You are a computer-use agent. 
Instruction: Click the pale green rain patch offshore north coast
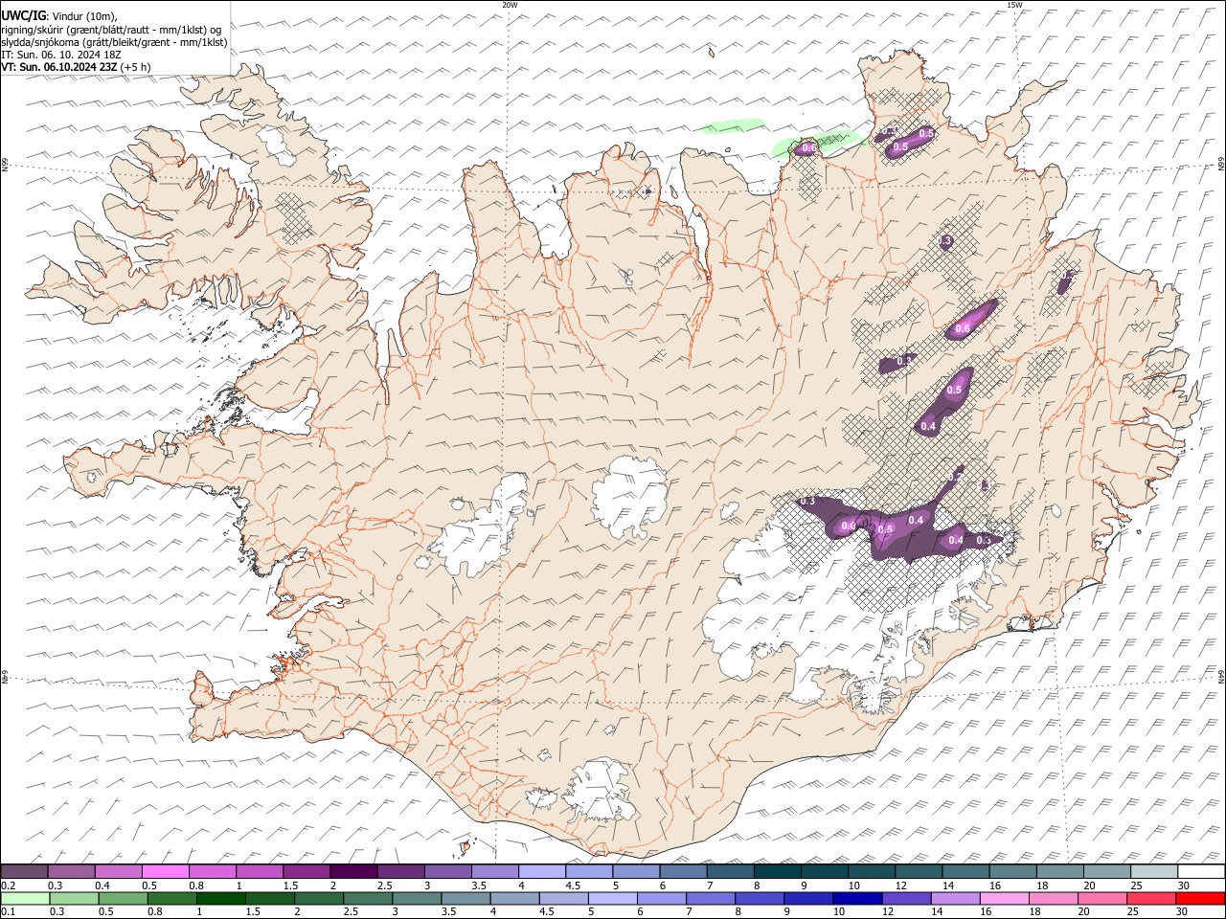[732, 124]
